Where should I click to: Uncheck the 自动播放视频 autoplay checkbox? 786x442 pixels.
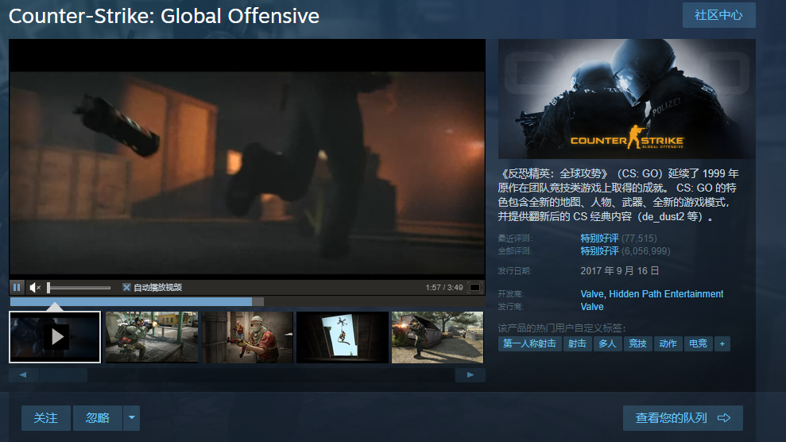point(126,287)
